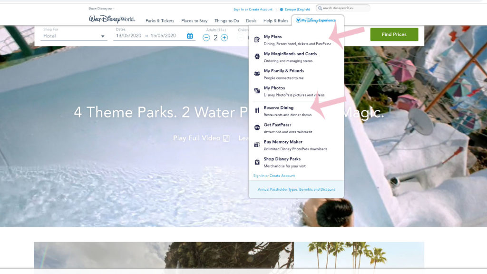Click the promo image left of the palm trees

(x=164, y=255)
